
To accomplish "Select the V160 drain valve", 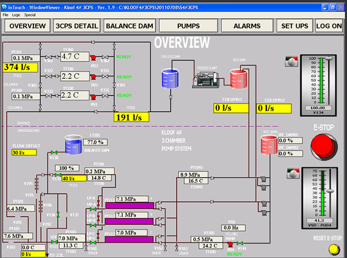I will click(86, 248).
